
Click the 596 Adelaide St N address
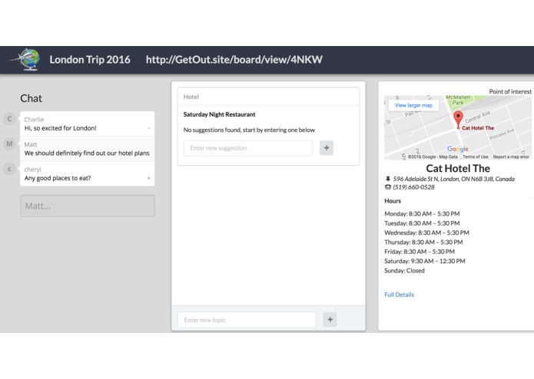[453, 179]
